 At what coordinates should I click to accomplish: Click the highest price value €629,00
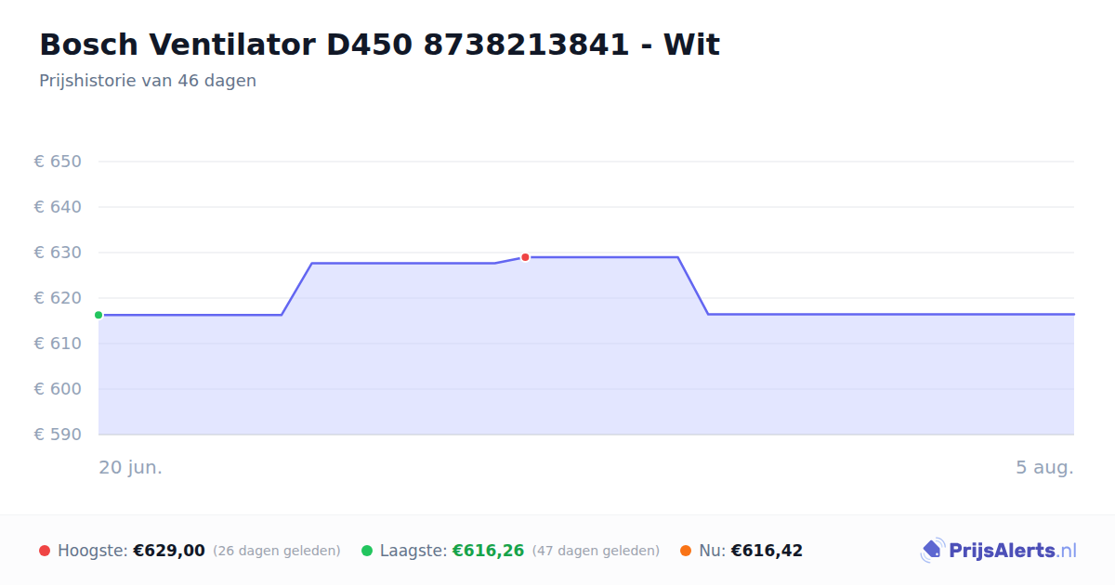click(169, 551)
